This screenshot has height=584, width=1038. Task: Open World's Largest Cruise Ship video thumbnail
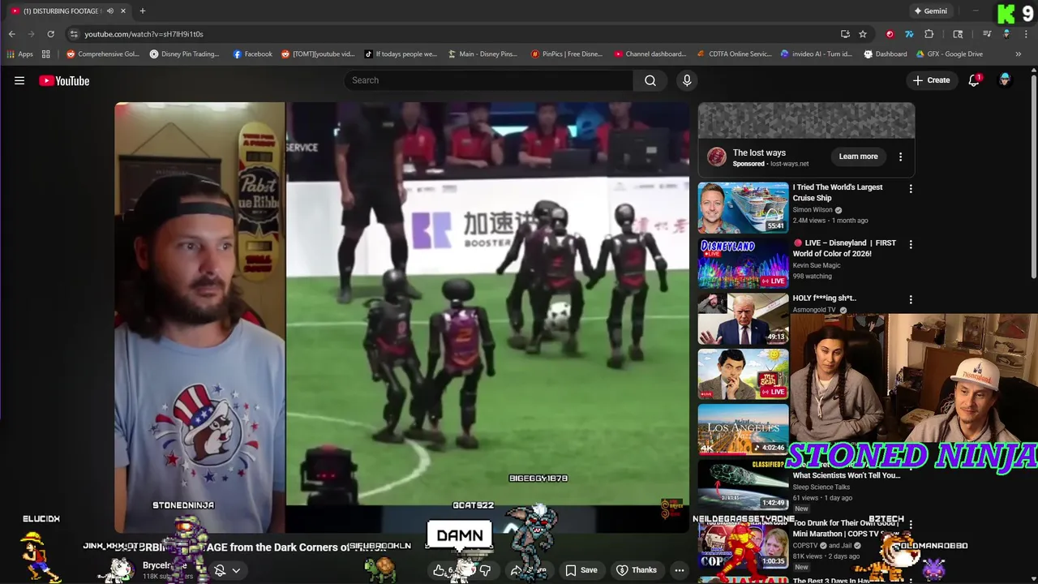[743, 208]
